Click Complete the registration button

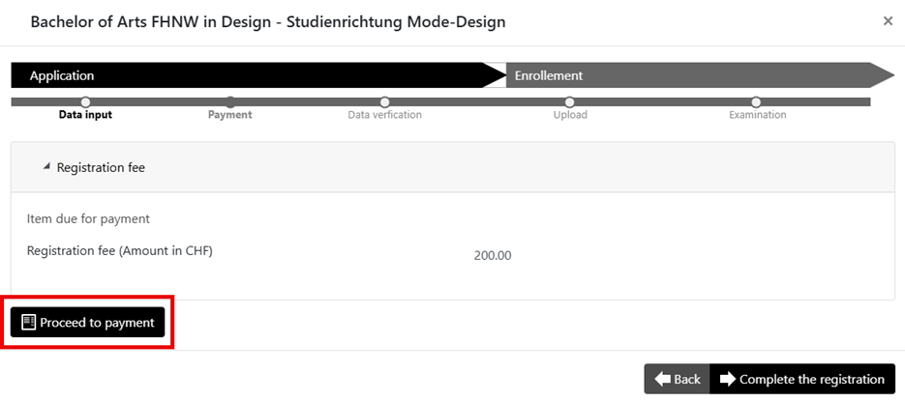(x=801, y=379)
